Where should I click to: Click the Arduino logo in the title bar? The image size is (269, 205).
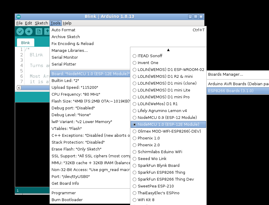18,17
